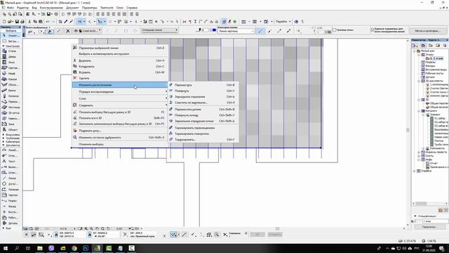Viewport: 449px width, 253px height.
Task: Select the Text (Текст) tool
Action: point(11,161)
